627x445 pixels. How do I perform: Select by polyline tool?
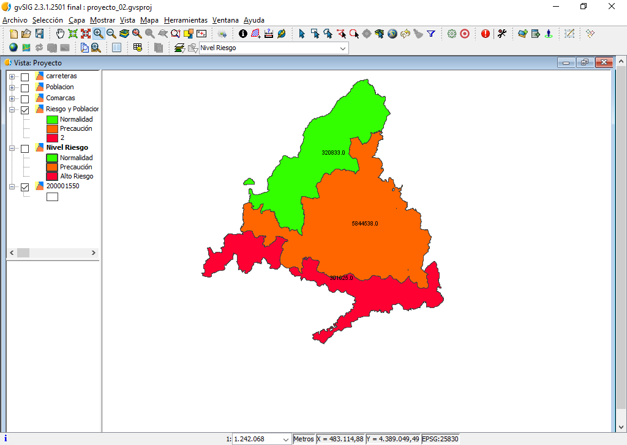pos(341,34)
